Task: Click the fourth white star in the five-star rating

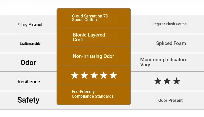Action: (x=104, y=75)
